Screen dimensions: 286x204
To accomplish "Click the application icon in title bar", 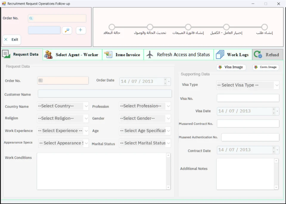I will tap(4, 4).
